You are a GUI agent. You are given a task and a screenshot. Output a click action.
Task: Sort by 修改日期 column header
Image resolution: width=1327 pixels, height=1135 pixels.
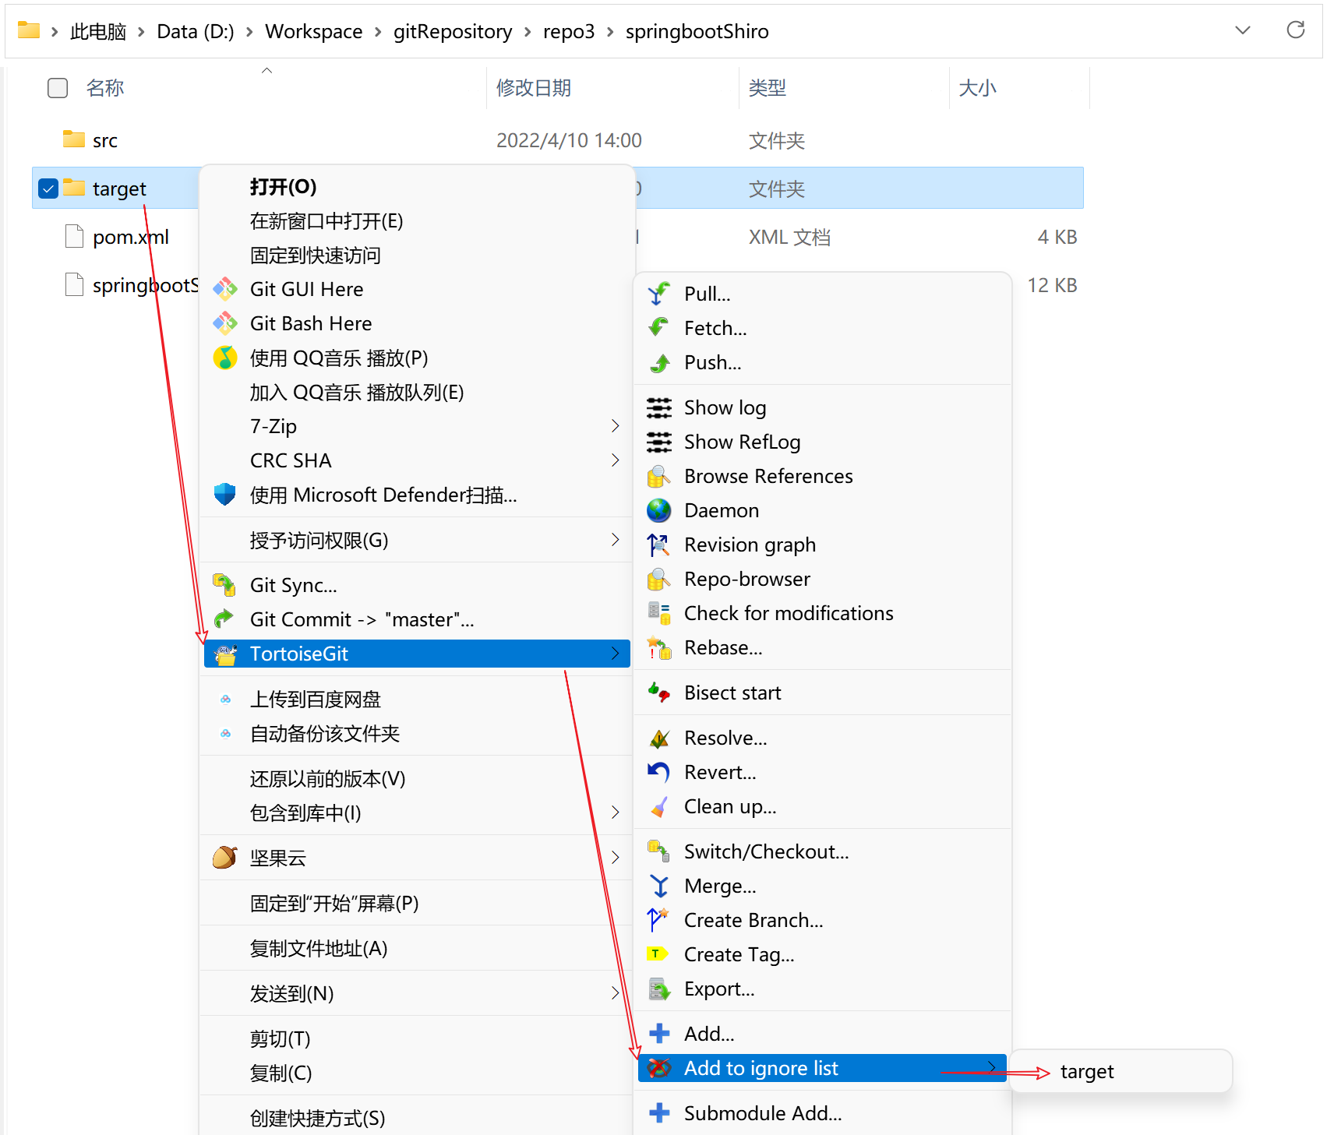click(534, 88)
